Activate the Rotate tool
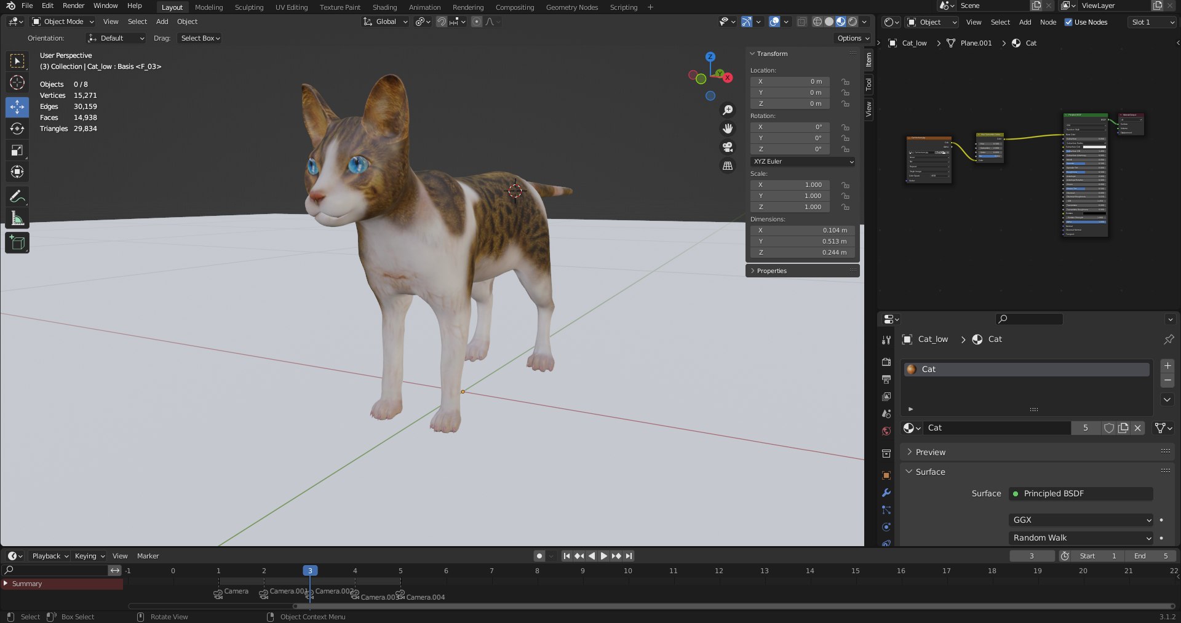The image size is (1181, 623). click(x=17, y=129)
